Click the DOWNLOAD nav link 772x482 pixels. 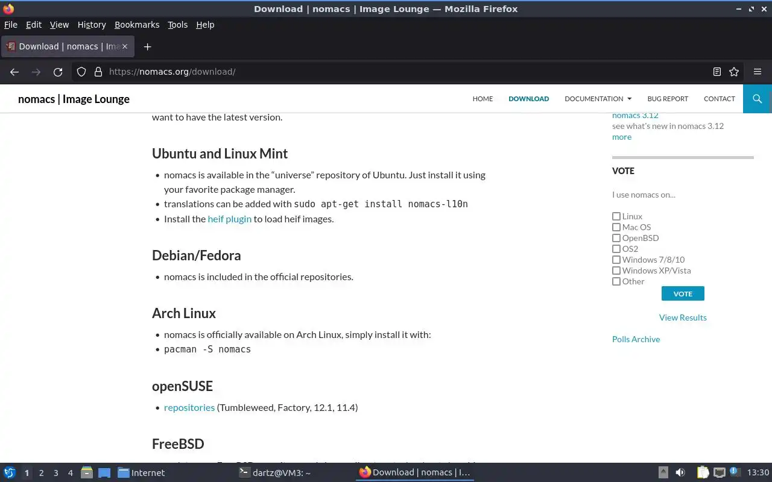pos(528,99)
